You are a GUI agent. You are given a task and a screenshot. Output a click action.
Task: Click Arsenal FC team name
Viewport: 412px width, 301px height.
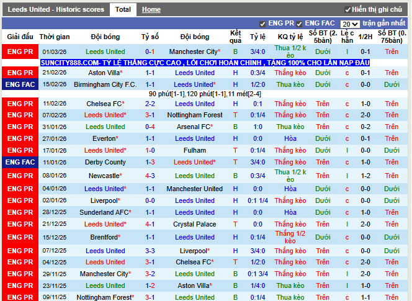[195, 127]
